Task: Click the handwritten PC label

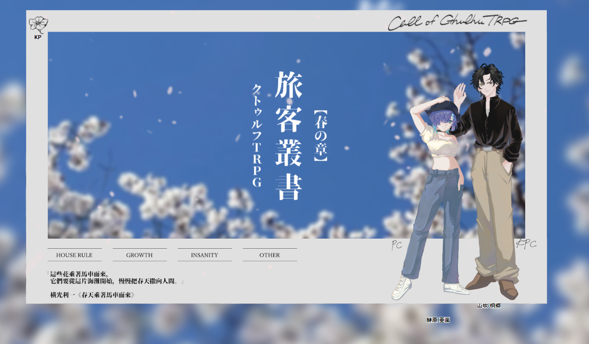Action: 397,245
